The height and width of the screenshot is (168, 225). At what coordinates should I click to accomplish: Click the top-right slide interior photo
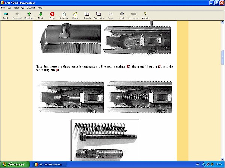pos(137,38)
